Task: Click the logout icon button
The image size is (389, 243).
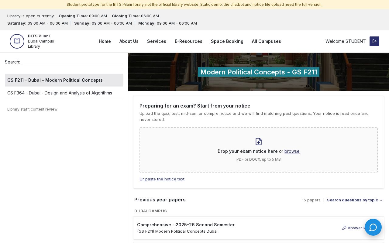Action: coord(374,41)
